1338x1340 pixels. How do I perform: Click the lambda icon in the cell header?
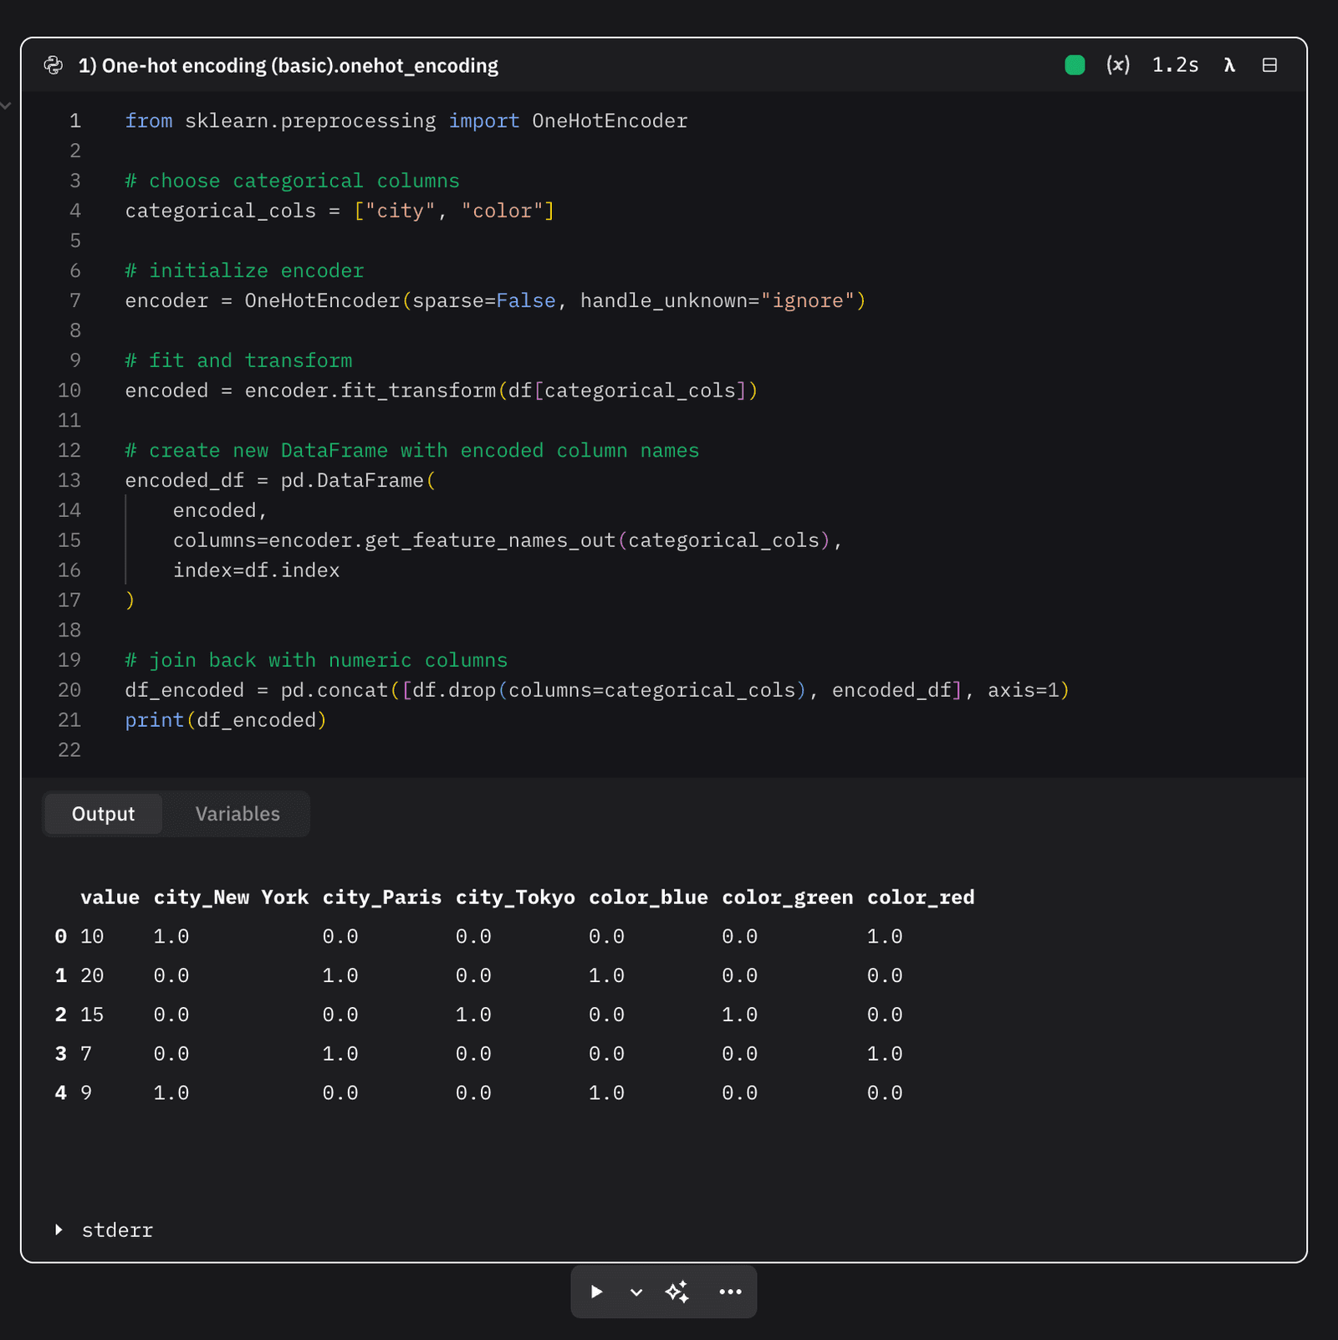pos(1229,65)
